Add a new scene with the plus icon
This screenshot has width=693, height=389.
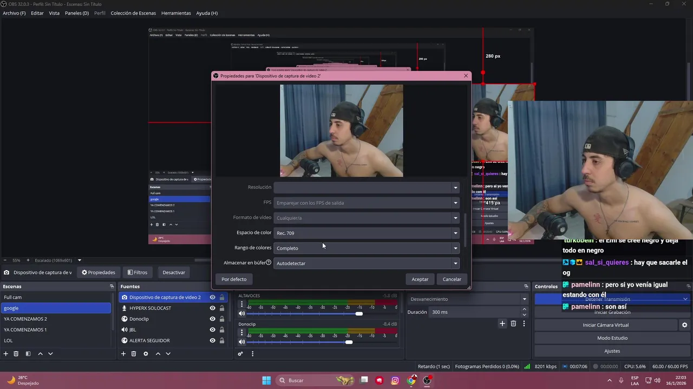click(x=6, y=354)
